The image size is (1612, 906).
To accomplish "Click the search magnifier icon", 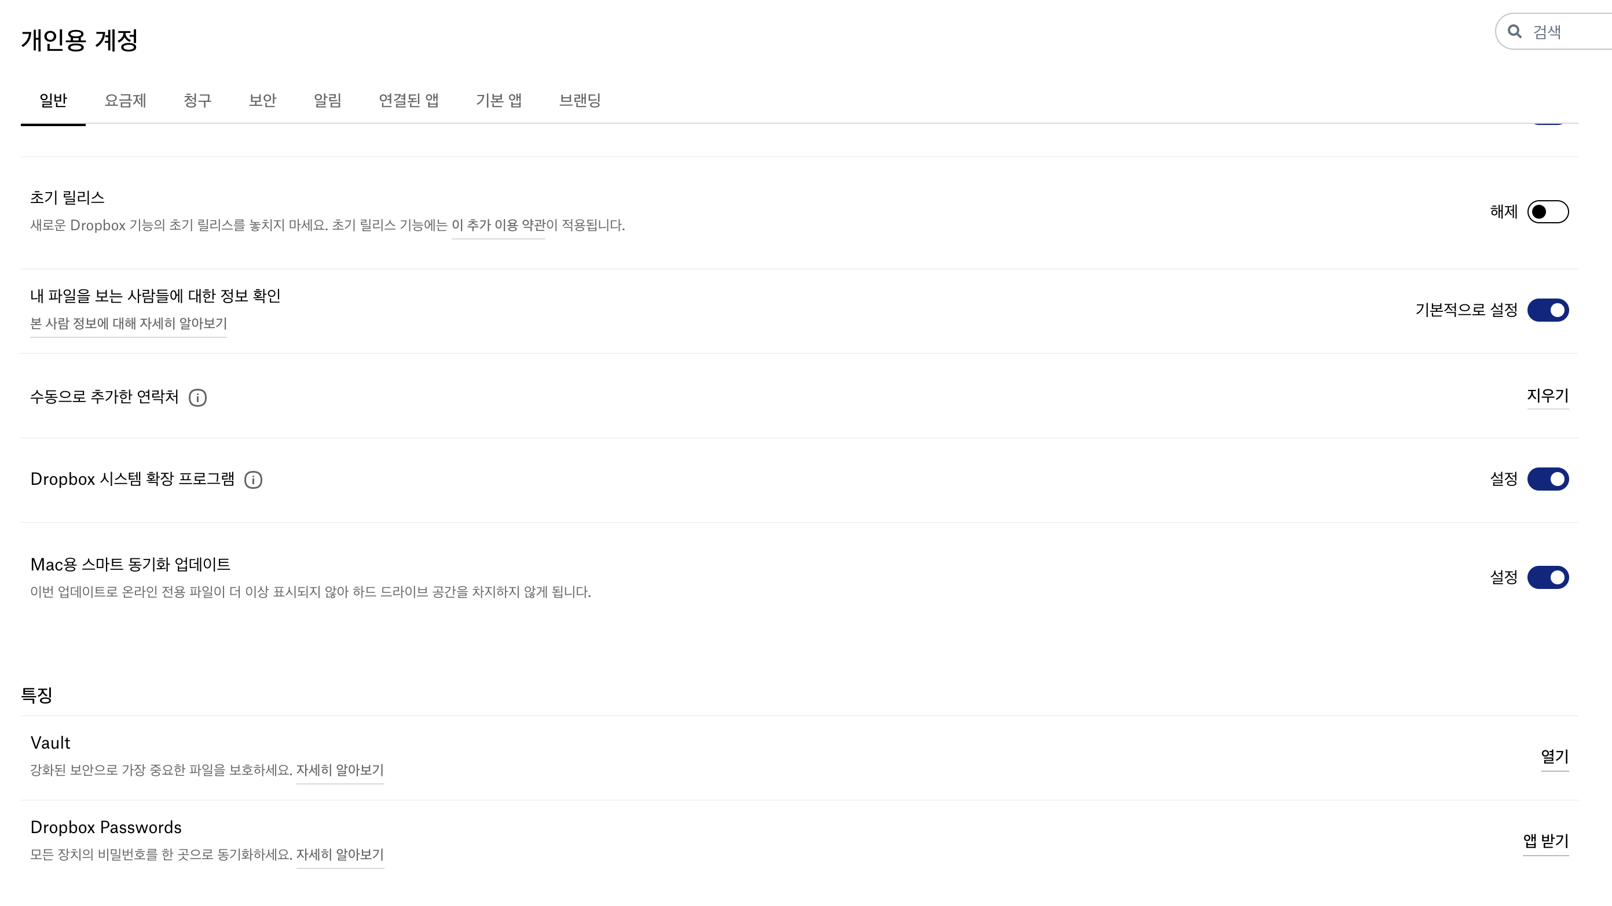I will tap(1514, 32).
